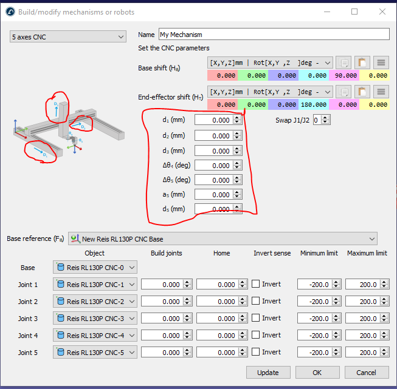Viewport: 397px width, 389px height.
Task: Open the End-effector shift options menu icon
Action: click(x=381, y=92)
